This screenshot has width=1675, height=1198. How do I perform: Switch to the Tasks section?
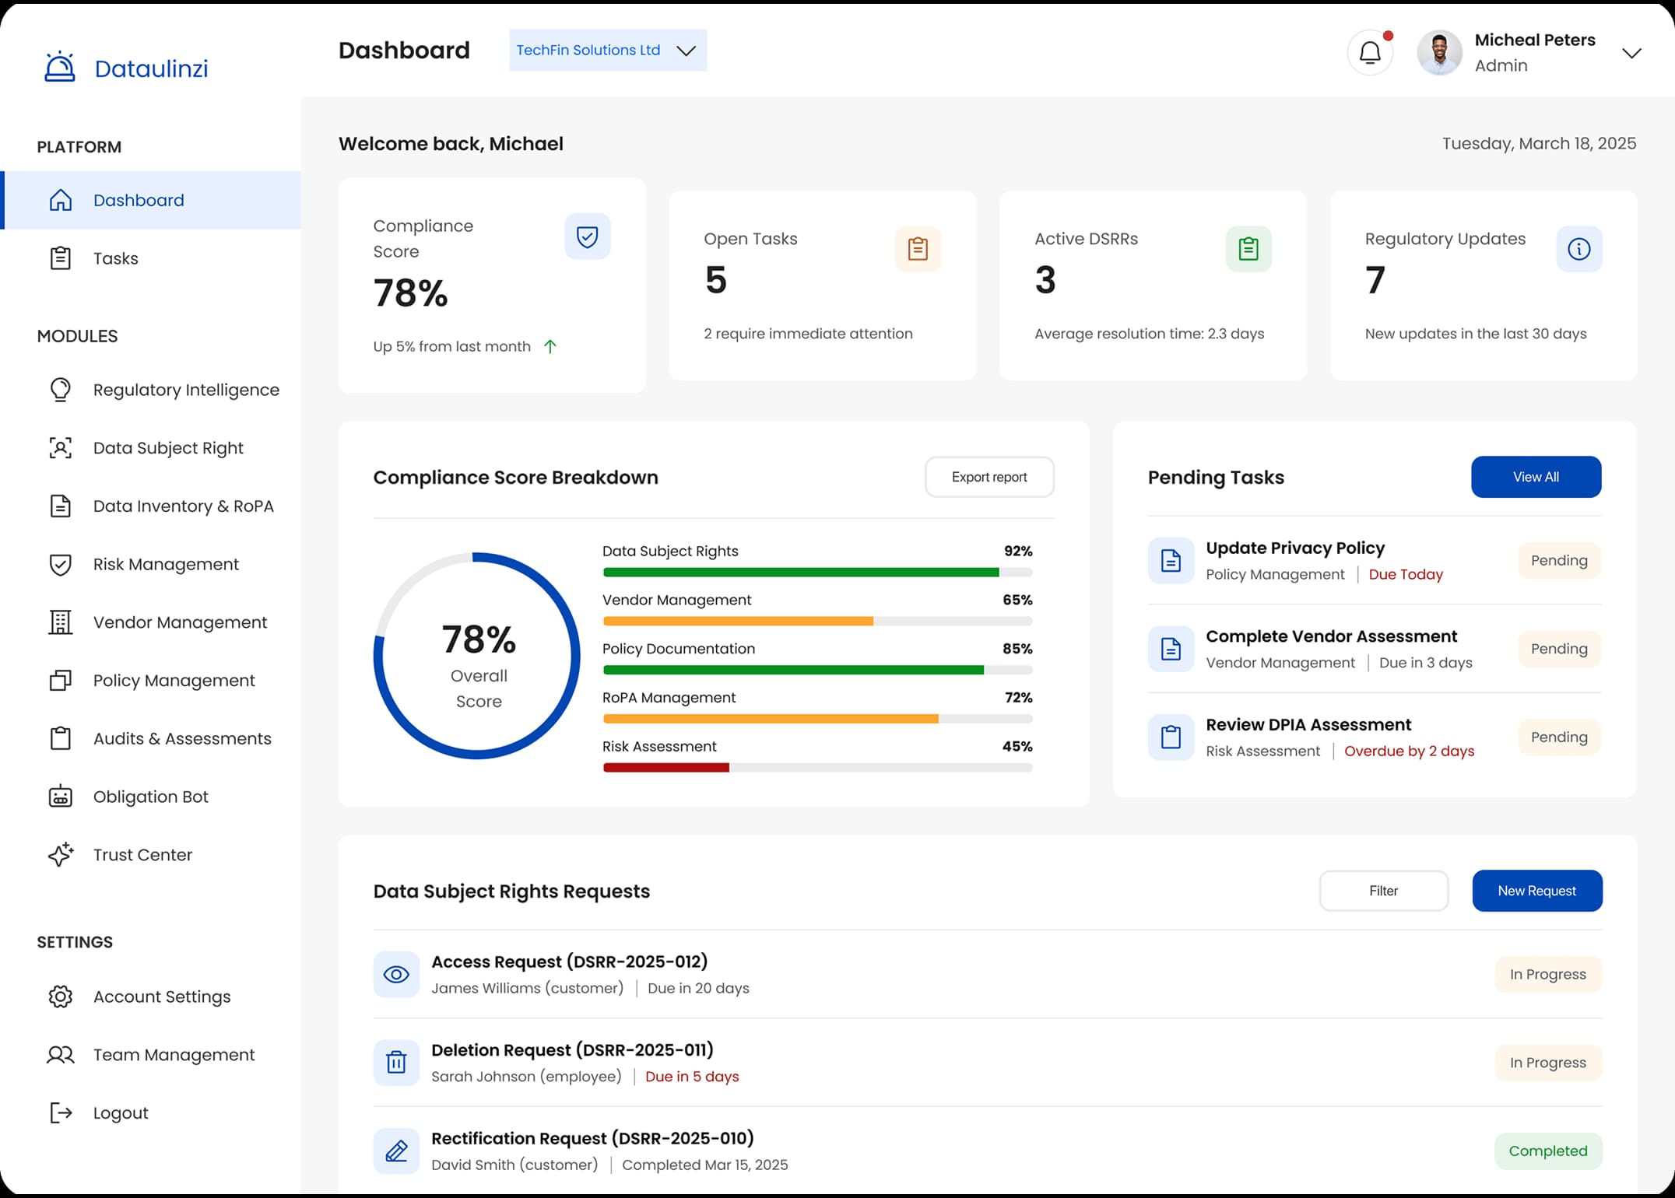coord(115,258)
